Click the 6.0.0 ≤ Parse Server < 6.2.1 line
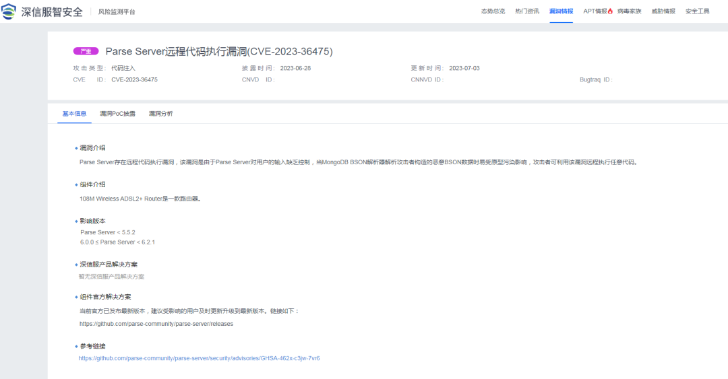The width and height of the screenshot is (728, 379). click(117, 242)
